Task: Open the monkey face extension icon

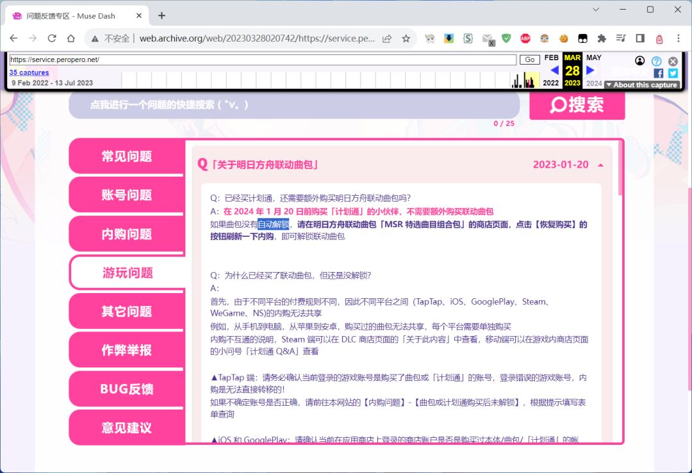Action: 544,38
